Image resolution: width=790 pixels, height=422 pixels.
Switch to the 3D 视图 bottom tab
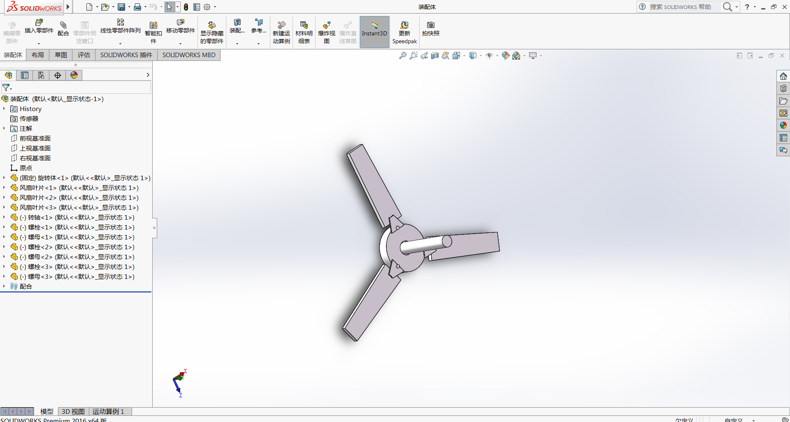73,411
